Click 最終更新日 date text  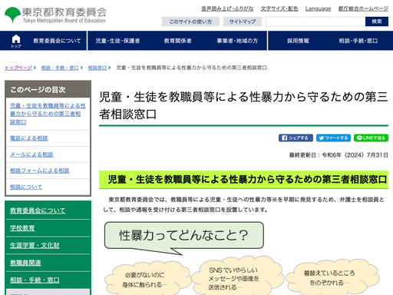pos(339,155)
